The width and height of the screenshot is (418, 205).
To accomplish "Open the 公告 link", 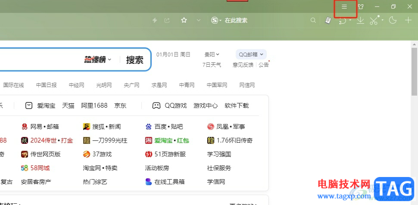I will [264, 65].
